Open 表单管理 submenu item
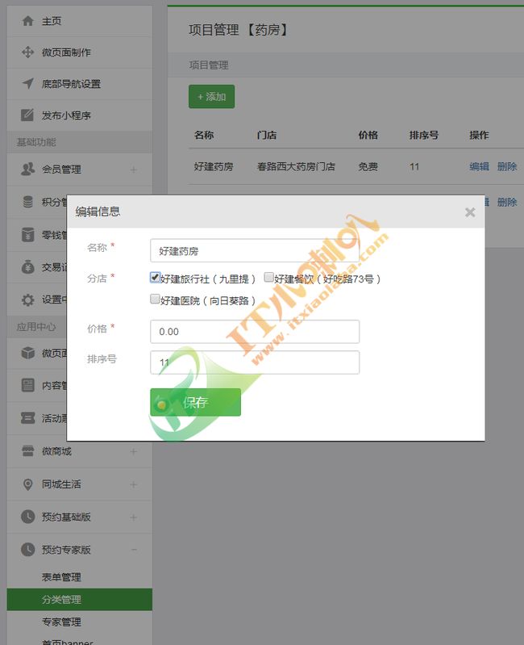 80,577
